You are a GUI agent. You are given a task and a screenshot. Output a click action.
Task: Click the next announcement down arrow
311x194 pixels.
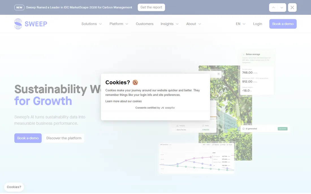282,8
